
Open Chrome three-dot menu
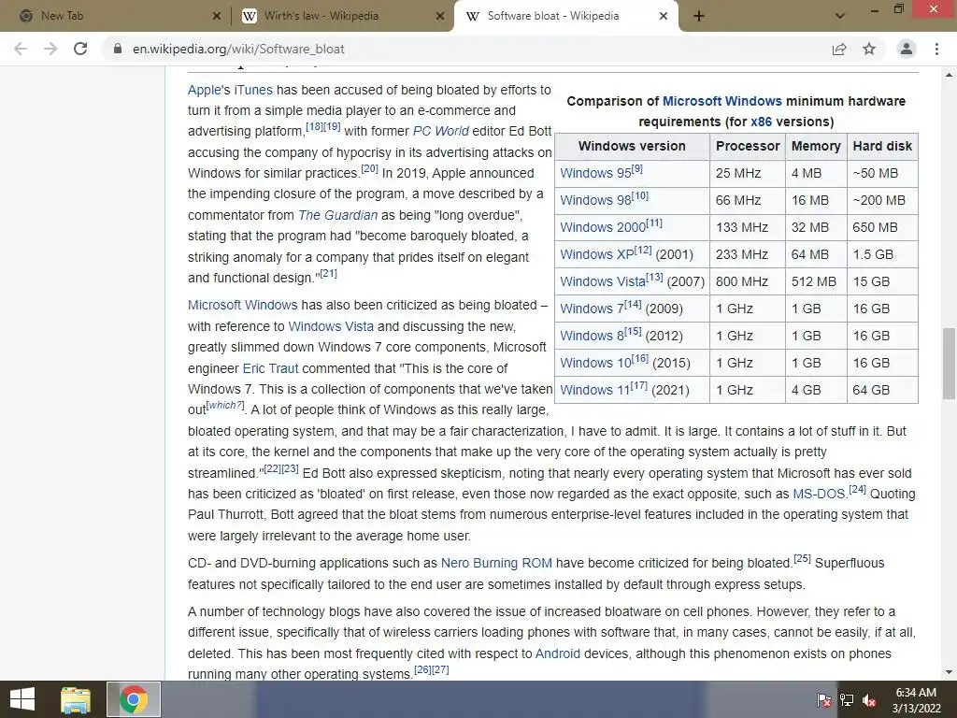tap(936, 49)
